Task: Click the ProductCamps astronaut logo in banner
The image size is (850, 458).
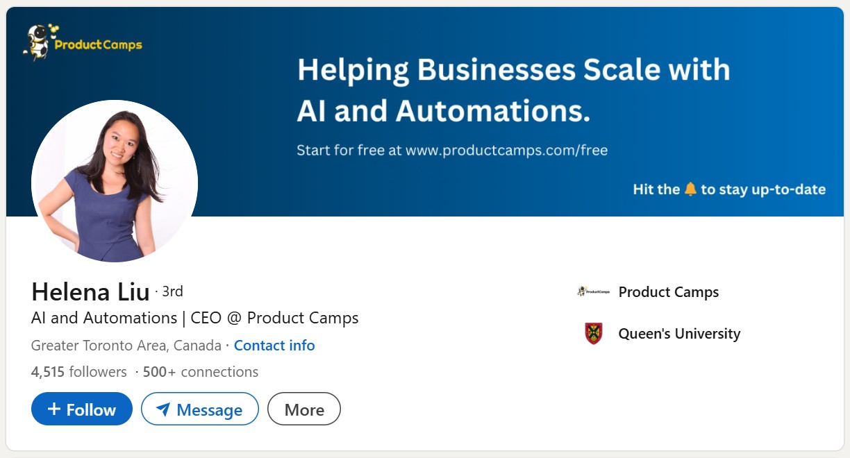Action: point(38,43)
